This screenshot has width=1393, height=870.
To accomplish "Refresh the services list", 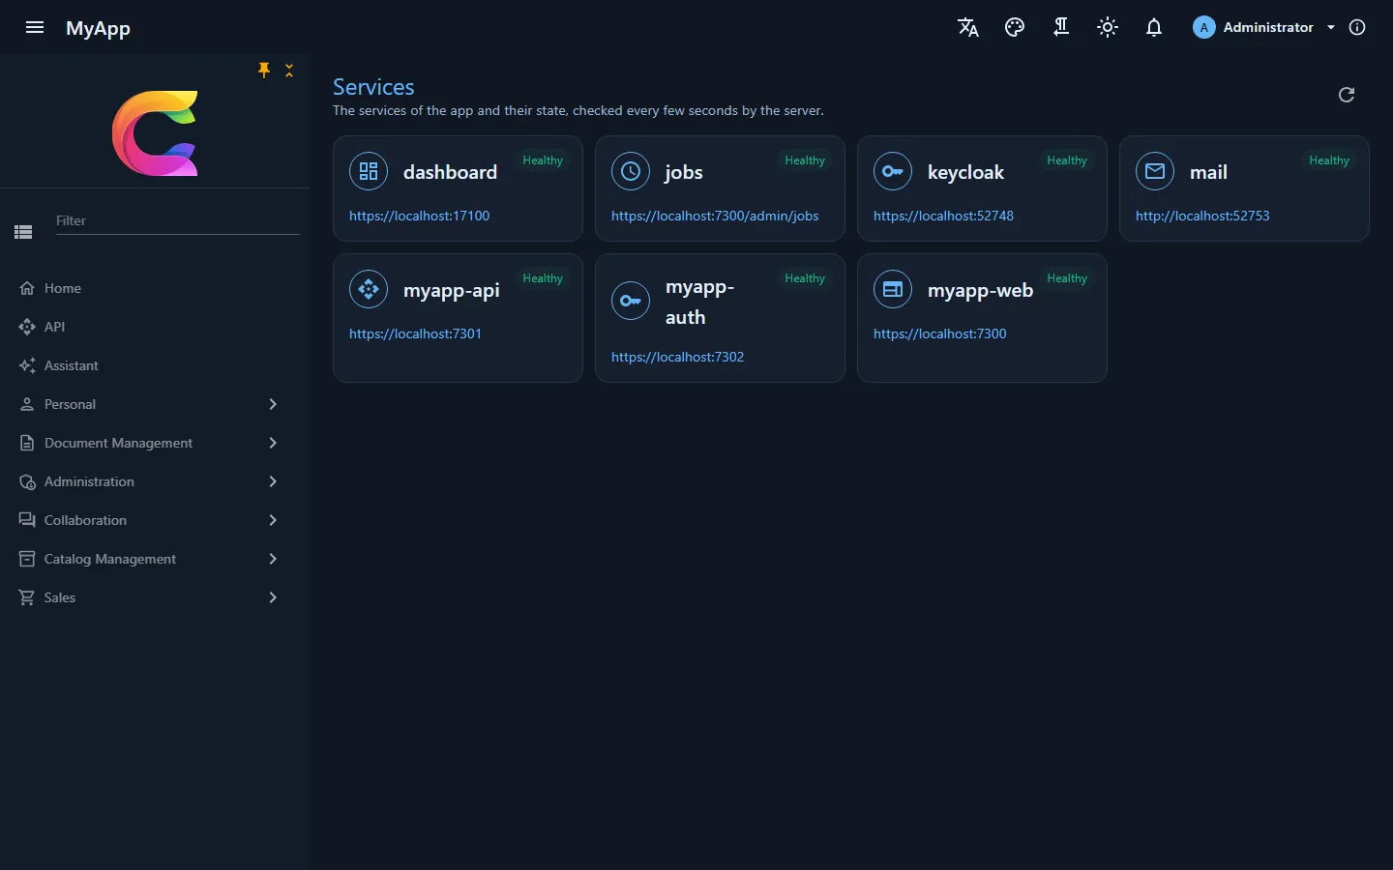I will (x=1347, y=95).
